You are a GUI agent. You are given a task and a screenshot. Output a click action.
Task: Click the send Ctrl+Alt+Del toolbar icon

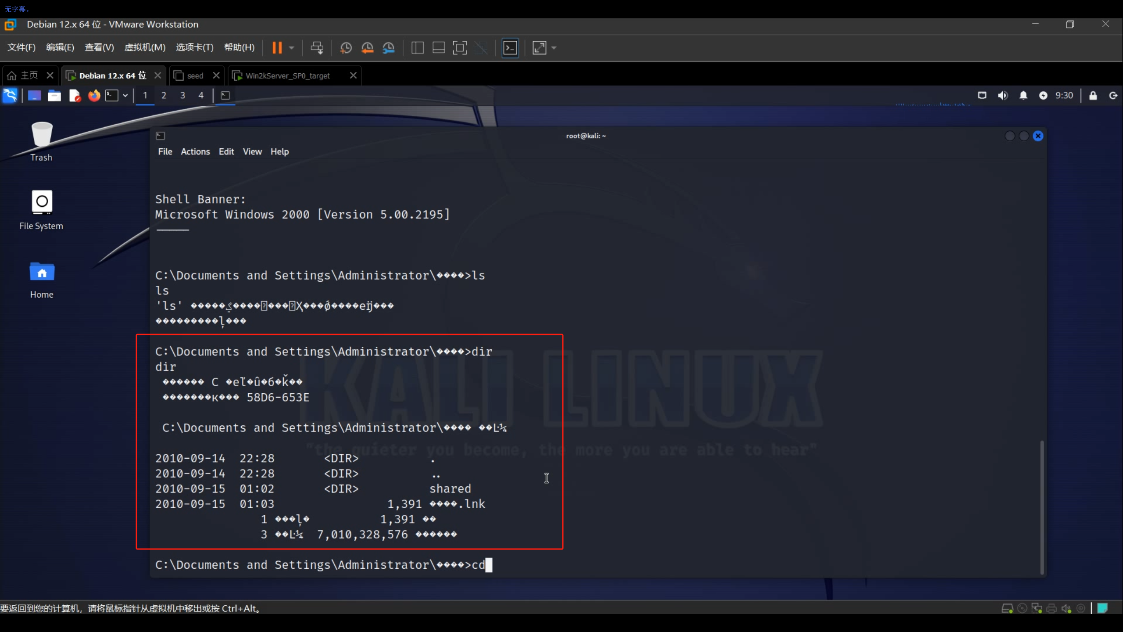[317, 48]
